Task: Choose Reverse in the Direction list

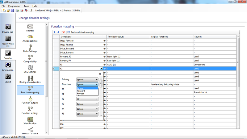Action: pos(87,94)
